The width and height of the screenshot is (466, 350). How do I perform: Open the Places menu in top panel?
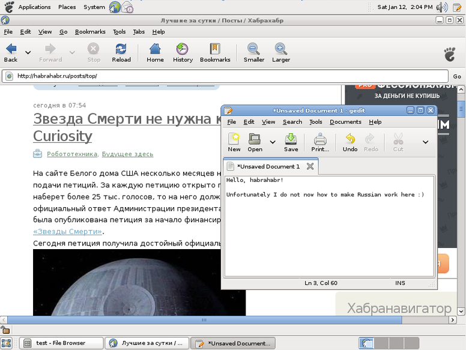tap(67, 7)
